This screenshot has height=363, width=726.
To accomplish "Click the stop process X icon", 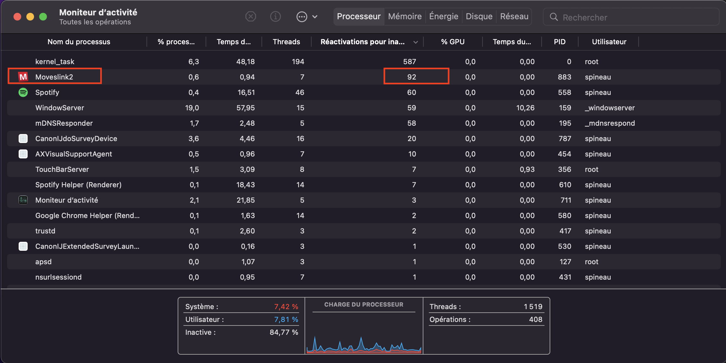I will [251, 16].
